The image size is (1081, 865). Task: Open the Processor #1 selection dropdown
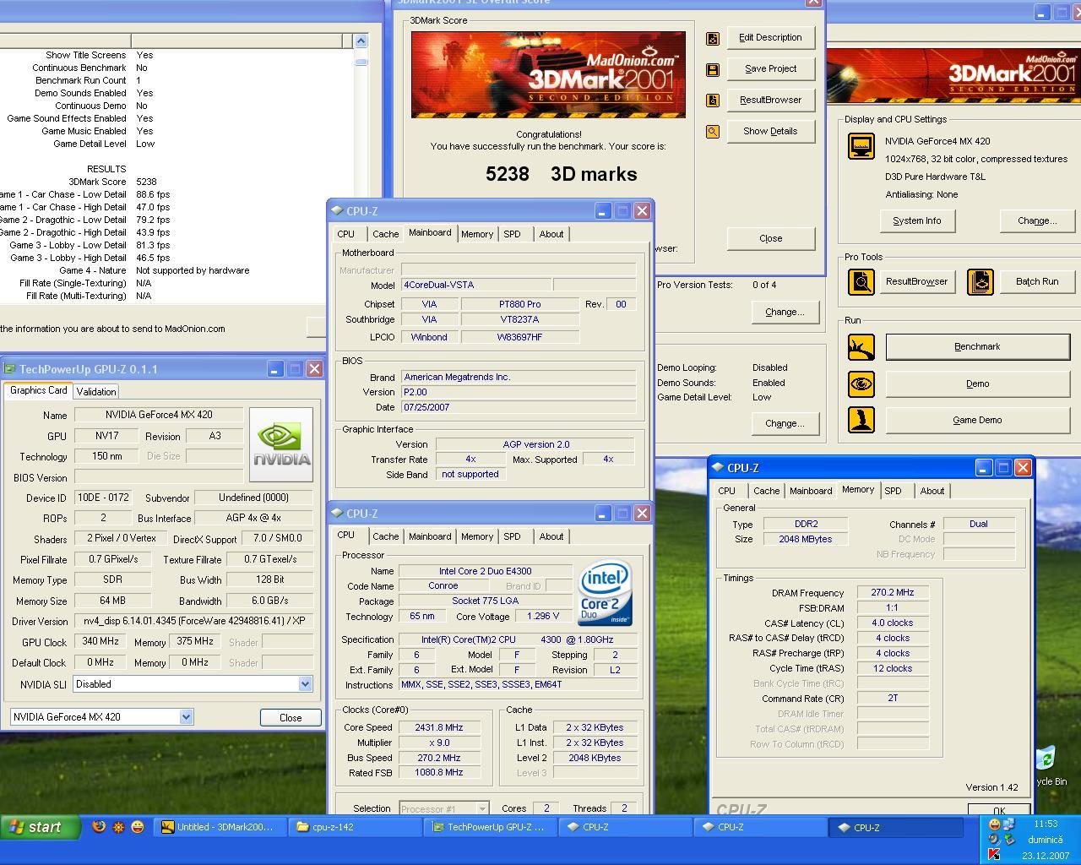tap(481, 808)
